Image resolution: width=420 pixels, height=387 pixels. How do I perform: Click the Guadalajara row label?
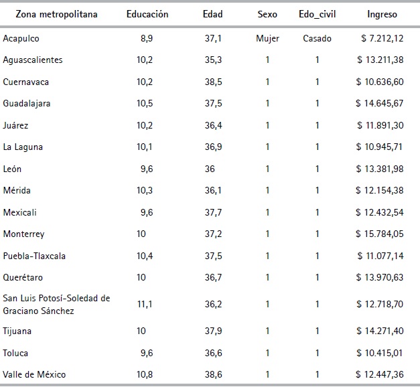tap(27, 104)
